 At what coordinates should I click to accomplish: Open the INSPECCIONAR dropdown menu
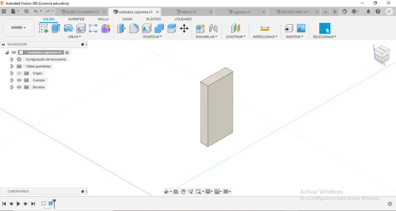265,37
